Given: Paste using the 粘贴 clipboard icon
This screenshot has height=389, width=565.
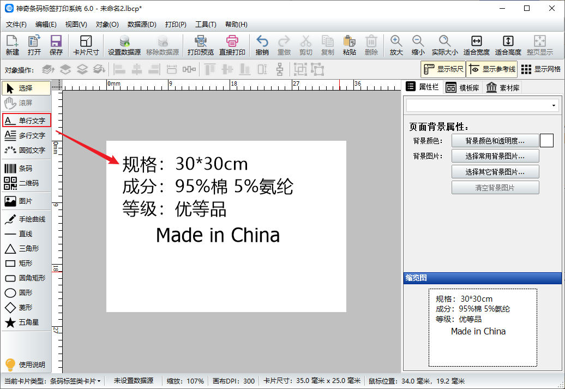Looking at the screenshot, I should (349, 45).
